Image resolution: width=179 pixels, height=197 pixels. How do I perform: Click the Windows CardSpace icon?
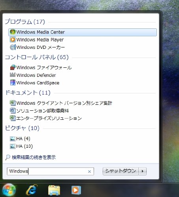(x=13, y=83)
